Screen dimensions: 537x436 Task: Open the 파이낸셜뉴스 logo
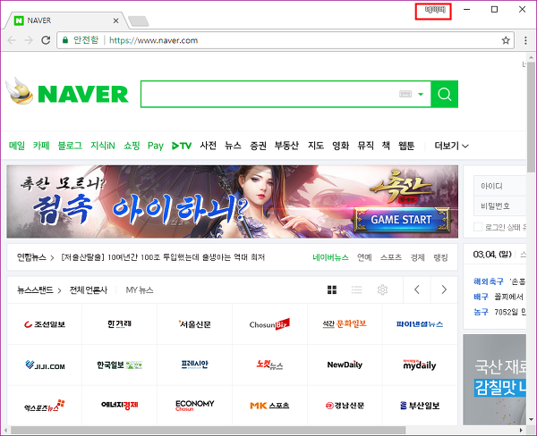click(x=420, y=323)
